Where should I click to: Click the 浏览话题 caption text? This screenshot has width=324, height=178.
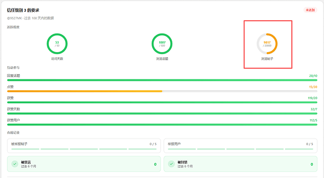pos(162,59)
